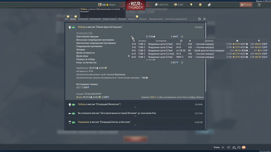The width and height of the screenshot is (271, 152).
Task: Open the squad list icon
Action: (x=229, y=147)
